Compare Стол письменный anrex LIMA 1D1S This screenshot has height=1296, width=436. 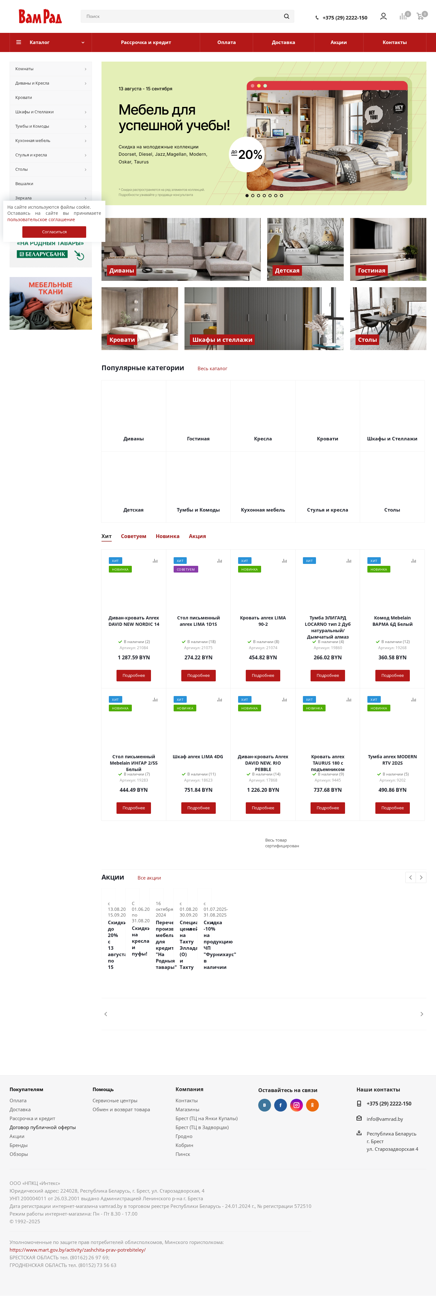point(220,560)
